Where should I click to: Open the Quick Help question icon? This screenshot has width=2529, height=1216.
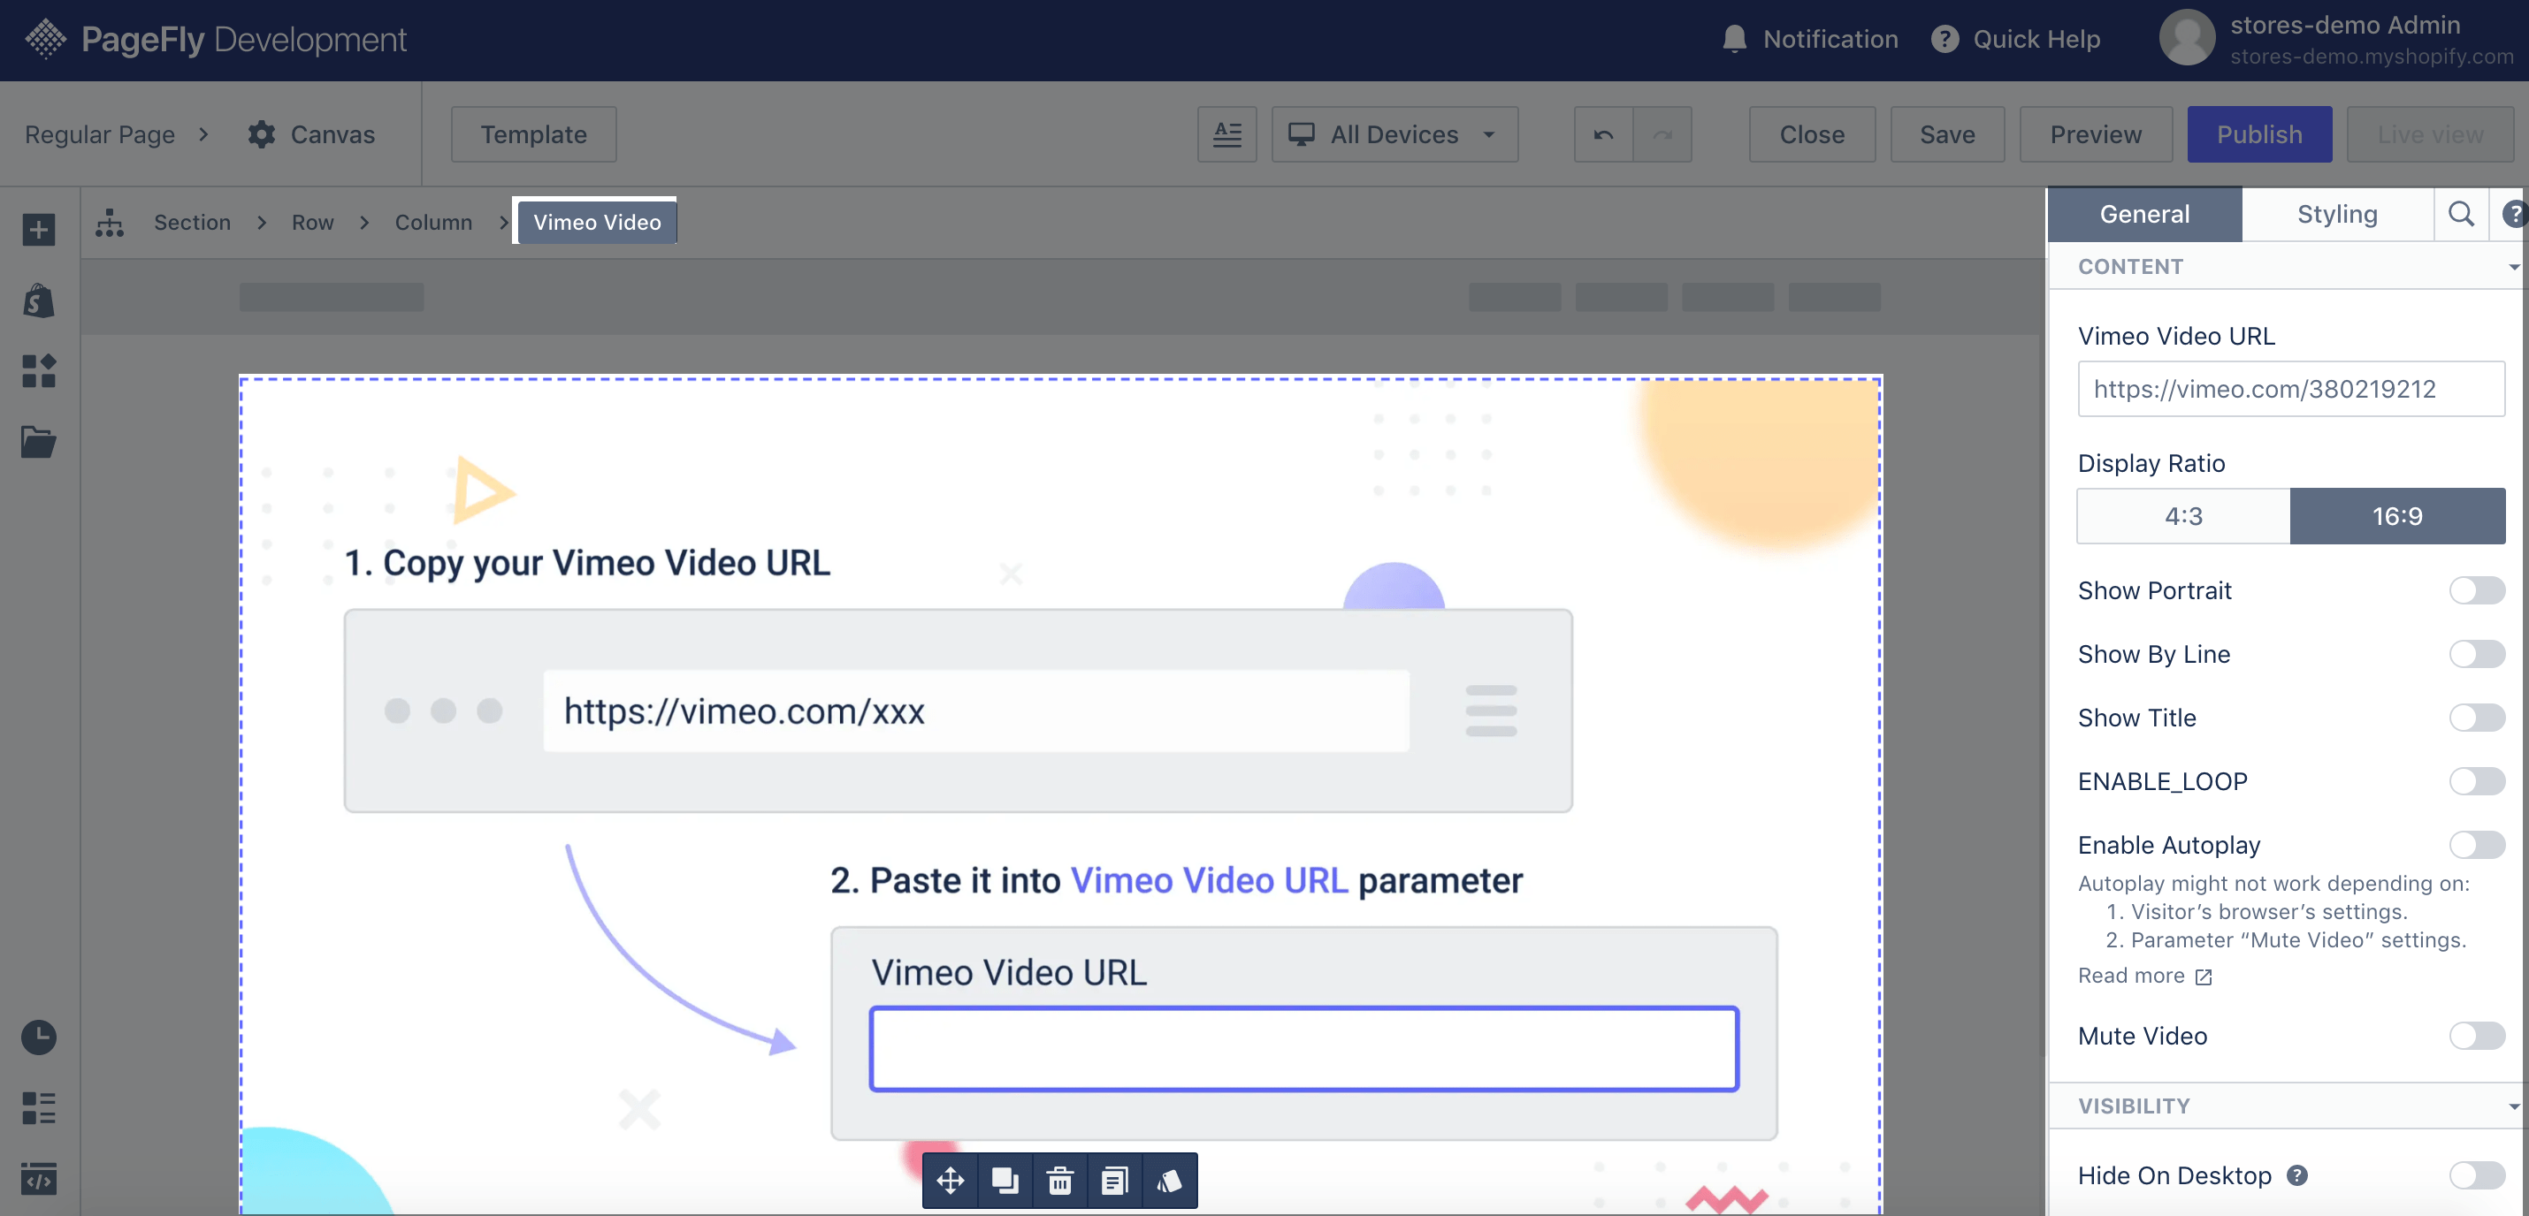(1944, 39)
